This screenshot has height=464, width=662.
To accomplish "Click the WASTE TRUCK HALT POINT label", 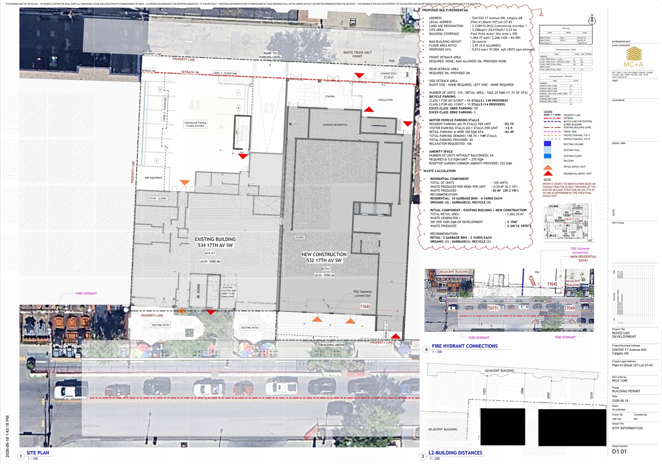I will point(358,54).
